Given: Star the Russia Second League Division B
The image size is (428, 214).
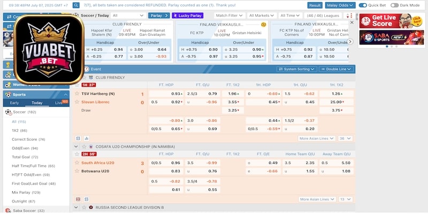Looking at the screenshot, I should coord(84,208).
